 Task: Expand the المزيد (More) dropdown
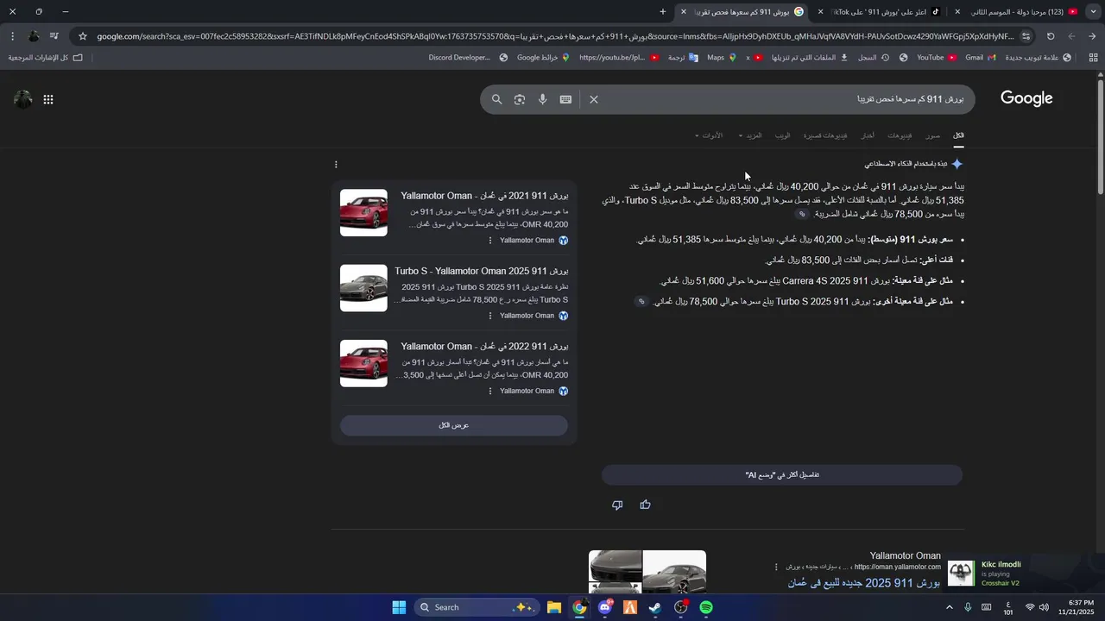[750, 135]
